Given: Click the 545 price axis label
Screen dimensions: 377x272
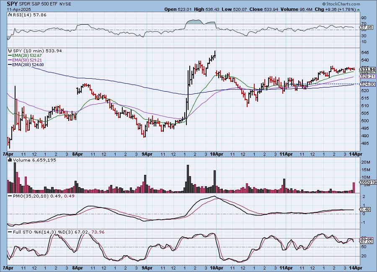Looking at the screenshot, I should pos(365,52).
